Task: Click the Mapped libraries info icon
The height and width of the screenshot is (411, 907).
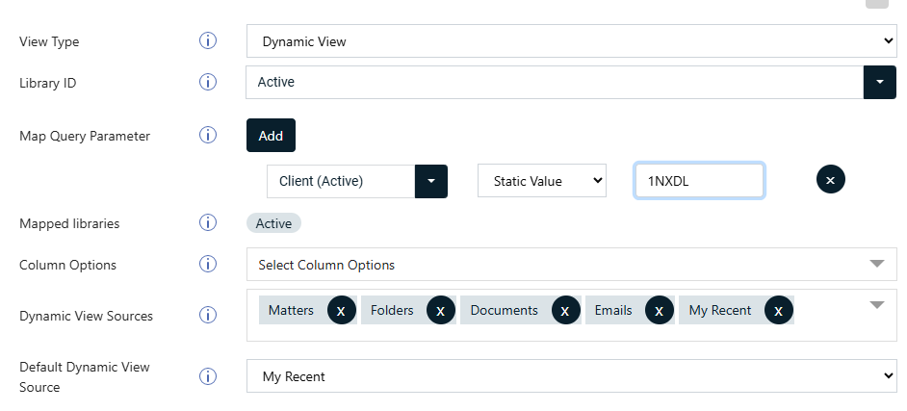Action: pos(207,223)
